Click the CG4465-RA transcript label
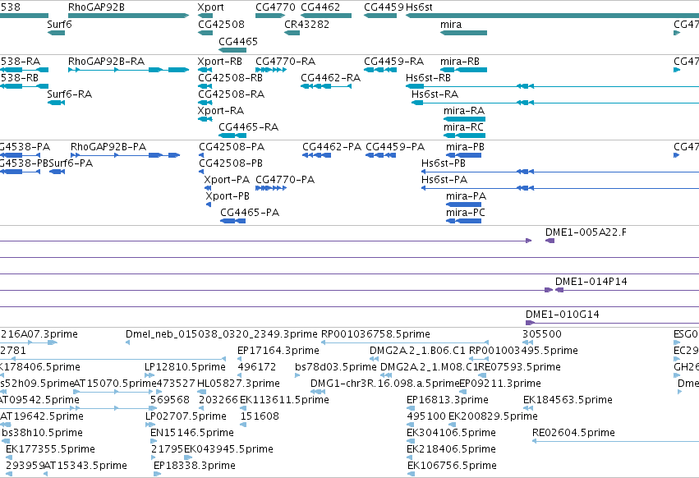Viewport: 699px width, 478px height. click(x=248, y=127)
